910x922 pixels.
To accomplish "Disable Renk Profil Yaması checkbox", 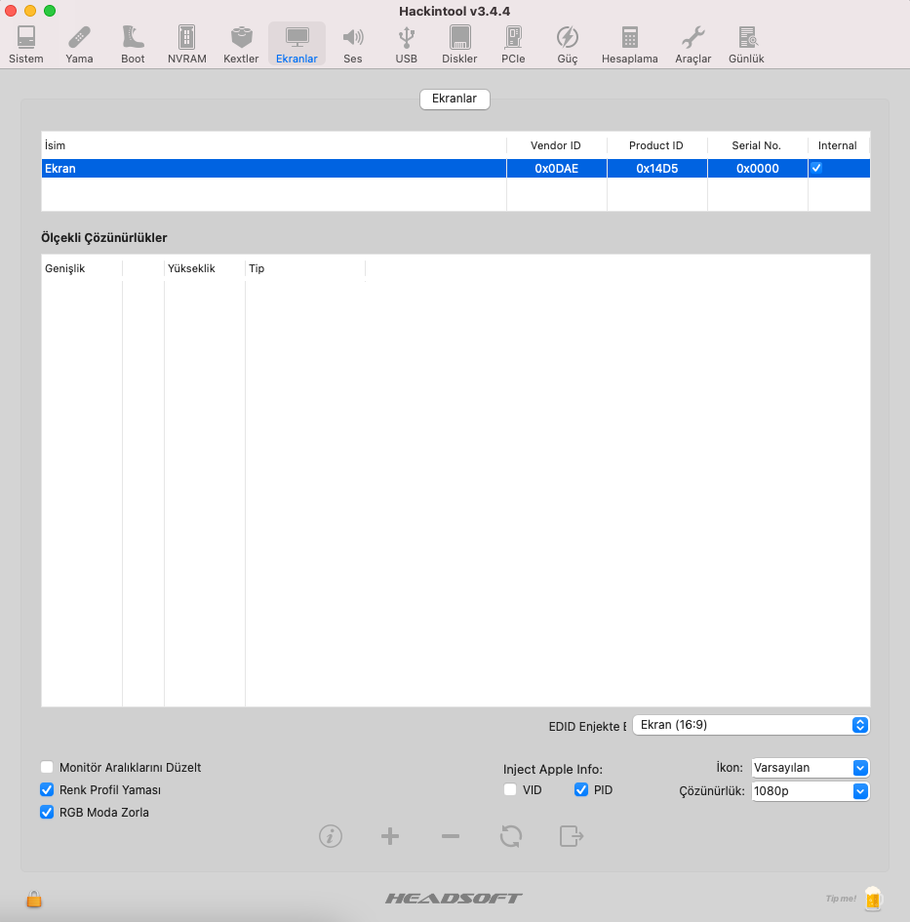I will pyautogui.click(x=47, y=790).
